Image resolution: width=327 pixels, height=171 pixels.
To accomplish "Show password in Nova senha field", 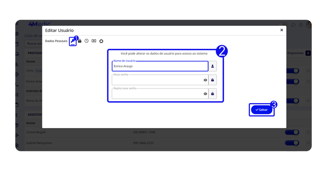I will pos(205,80).
